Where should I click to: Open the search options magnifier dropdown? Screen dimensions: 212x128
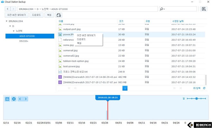[x=162, y=9]
